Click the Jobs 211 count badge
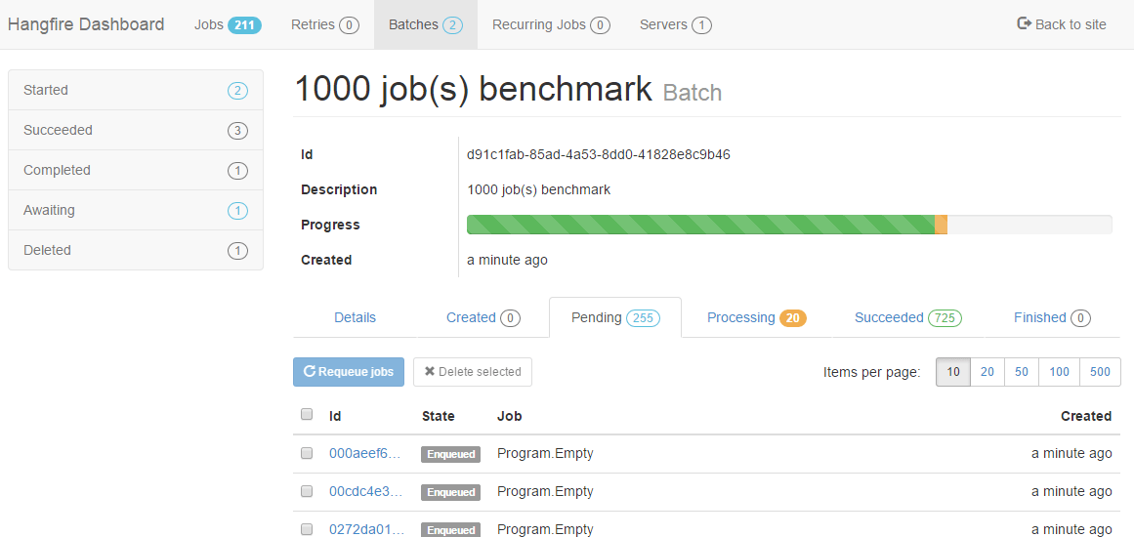This screenshot has height=537, width=1134. tap(244, 25)
